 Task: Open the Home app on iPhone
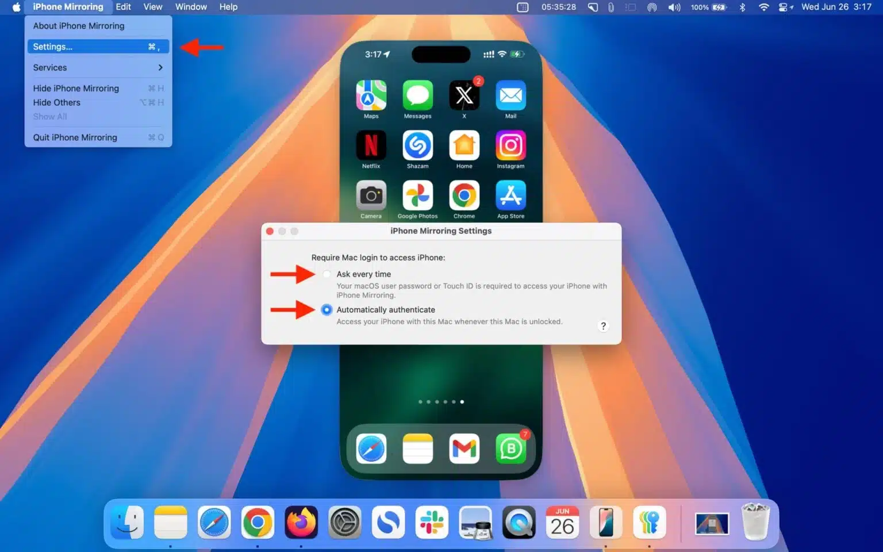[464, 145]
